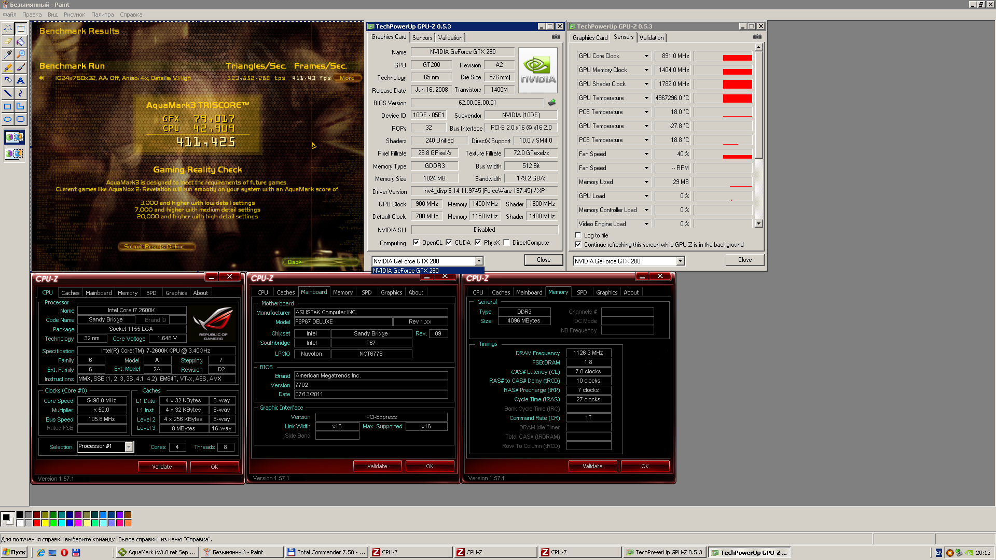Switch to Validation tab in GPU-Z Sensors window
This screenshot has height=560, width=996.
tap(652, 38)
